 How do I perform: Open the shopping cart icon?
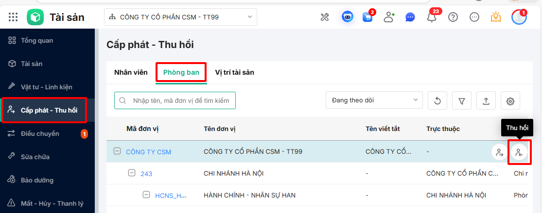coord(367,17)
